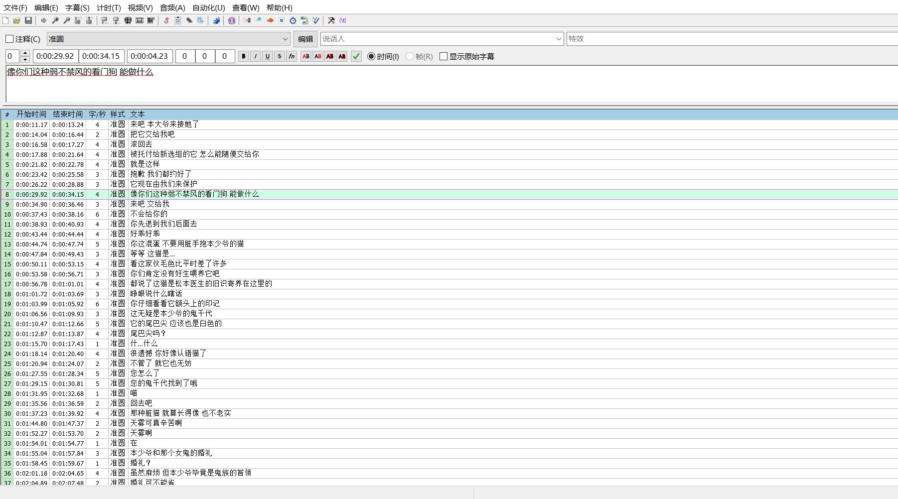Screen dimensions: 898x499
Task: Select subtitle row 13 '你这混蛋 不要用脏手抱本少爷的猫'
Action: (449, 244)
